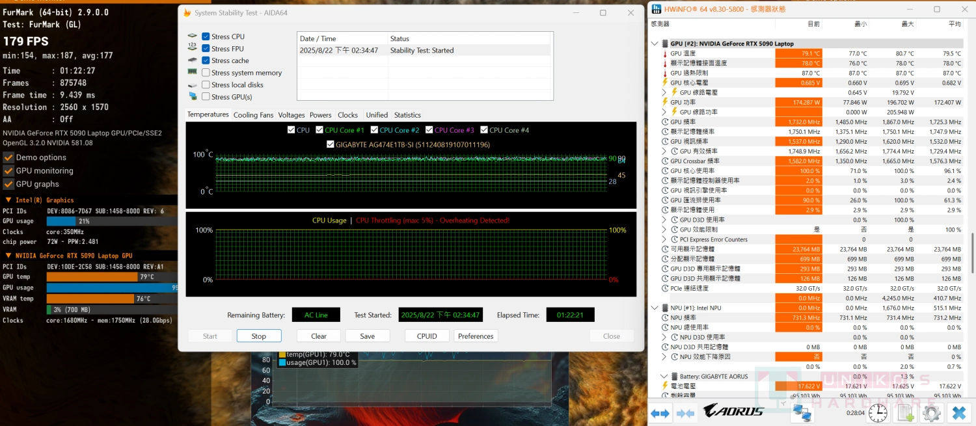The width and height of the screenshot is (976, 426).
Task: Click the chip icon beside Stress cache
Action: click(x=192, y=60)
